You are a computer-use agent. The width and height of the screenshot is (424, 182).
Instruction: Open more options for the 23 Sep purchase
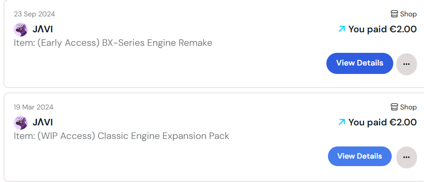(x=406, y=64)
